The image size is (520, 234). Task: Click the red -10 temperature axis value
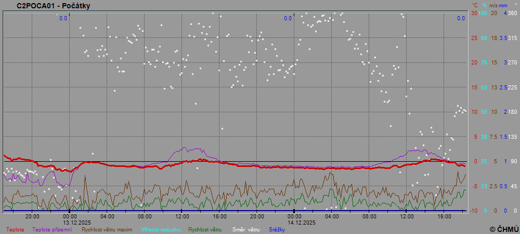pyautogui.click(x=473, y=211)
